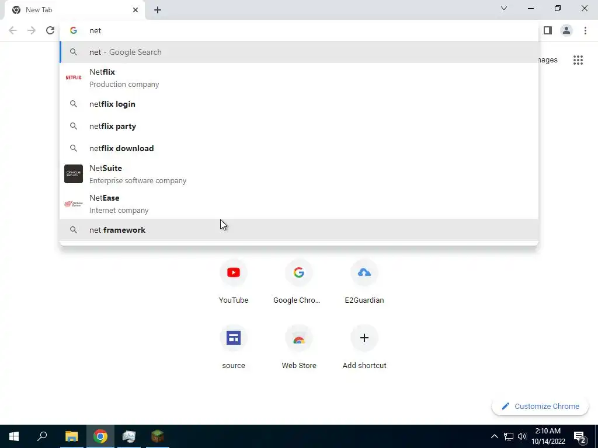This screenshot has height=448, width=598.
Task: Click the NetEase Games logo thumbnail
Action: point(73,204)
